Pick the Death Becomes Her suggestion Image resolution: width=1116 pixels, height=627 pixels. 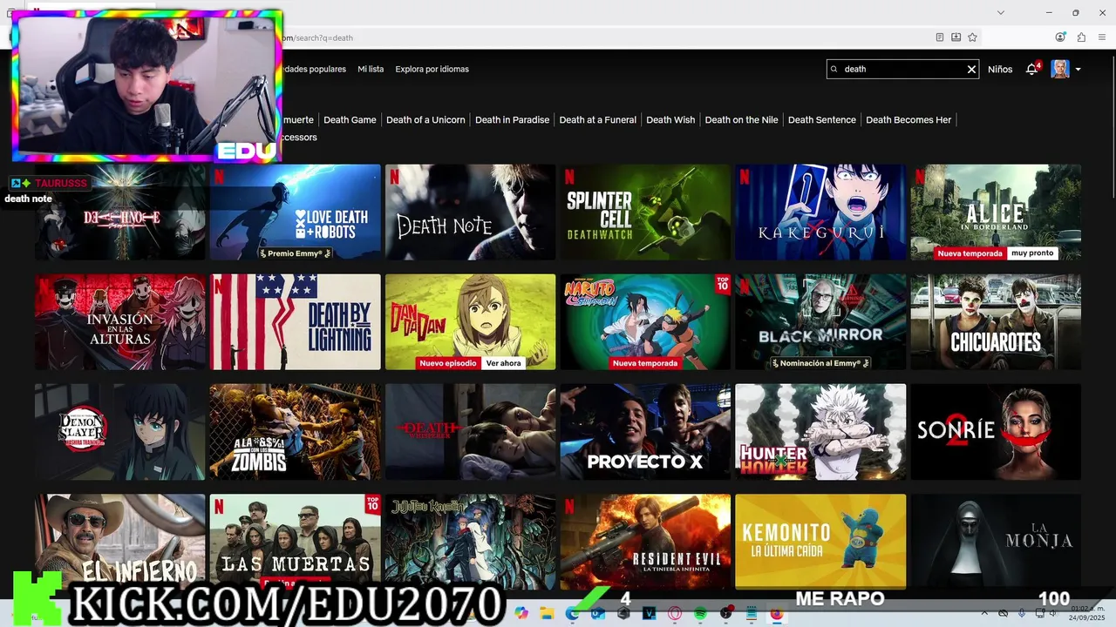[x=908, y=119]
